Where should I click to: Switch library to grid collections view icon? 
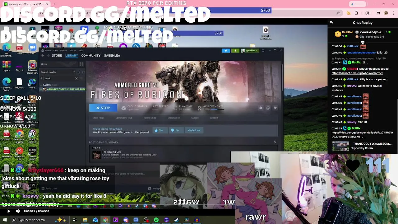point(81,64)
